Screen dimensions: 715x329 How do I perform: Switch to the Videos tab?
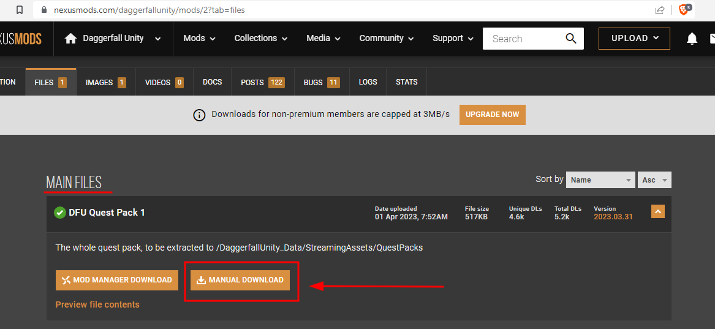[x=164, y=82]
